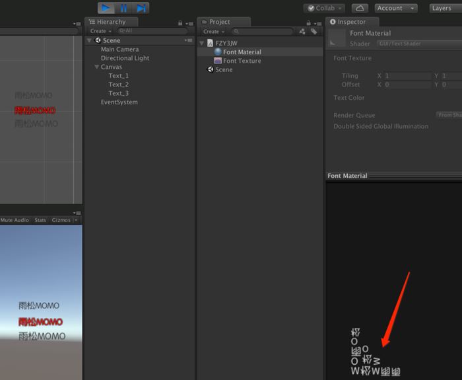Toggle Mute Audio in Game view

click(15, 220)
